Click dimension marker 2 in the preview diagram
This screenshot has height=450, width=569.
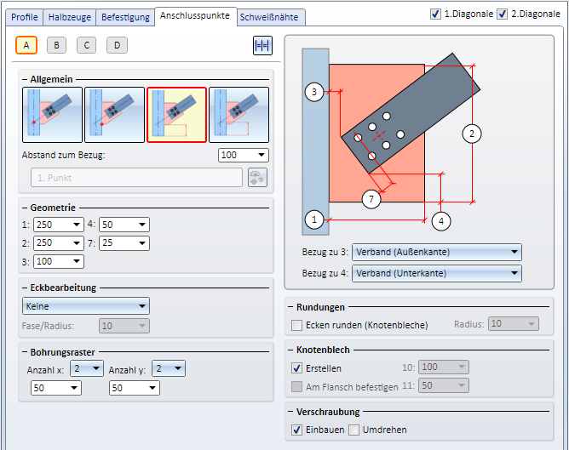472,134
